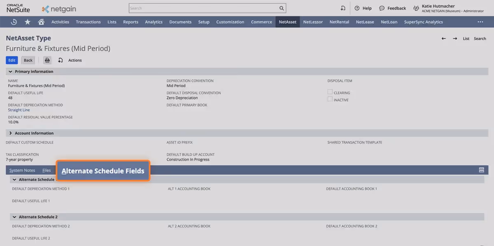The width and height of the screenshot is (494, 246).
Task: Open the List link near the top right
Action: coord(466,38)
